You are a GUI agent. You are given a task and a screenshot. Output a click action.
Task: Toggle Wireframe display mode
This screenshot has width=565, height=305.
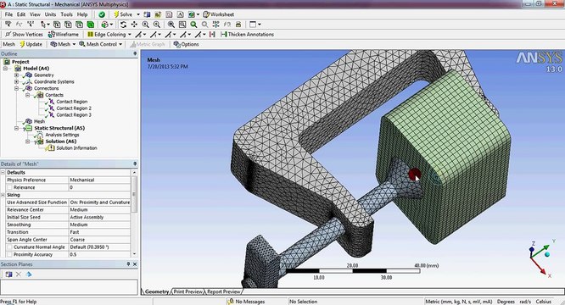coord(63,35)
